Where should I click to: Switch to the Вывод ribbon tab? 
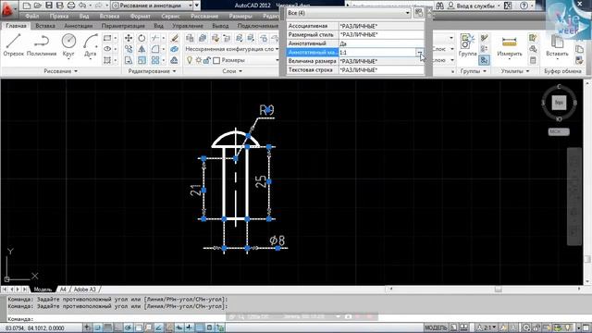click(220, 26)
